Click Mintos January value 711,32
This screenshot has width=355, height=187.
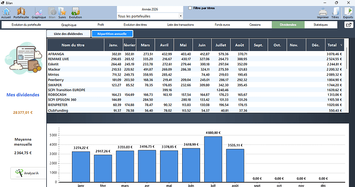(x=116, y=75)
